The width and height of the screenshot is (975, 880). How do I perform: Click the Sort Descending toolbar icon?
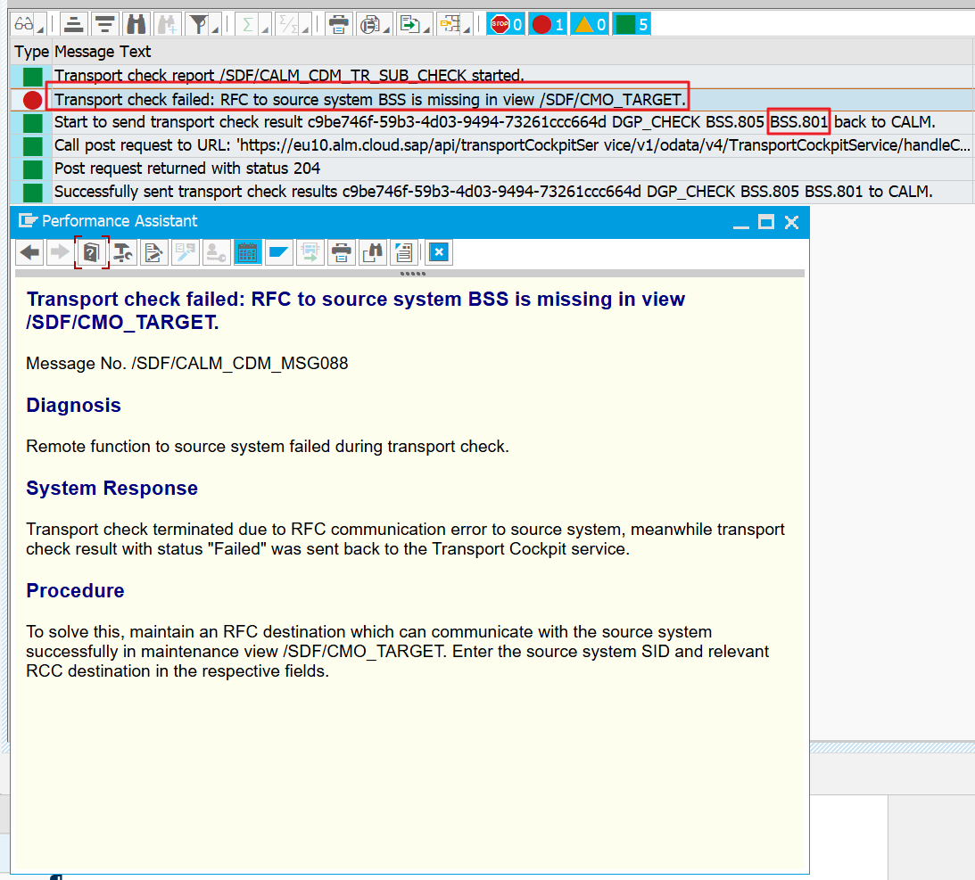pyautogui.click(x=104, y=24)
